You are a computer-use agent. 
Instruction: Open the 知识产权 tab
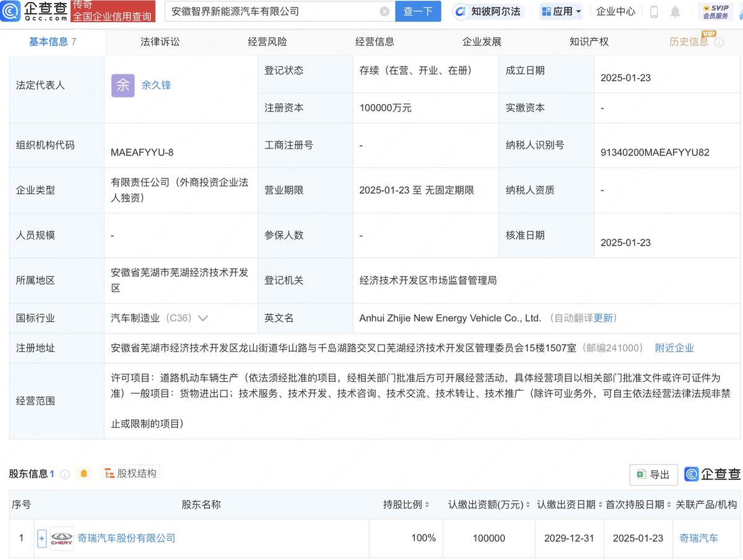589,41
